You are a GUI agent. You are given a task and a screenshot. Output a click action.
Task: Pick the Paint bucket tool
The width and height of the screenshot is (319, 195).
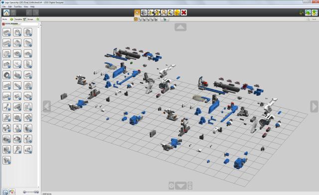coord(170,12)
